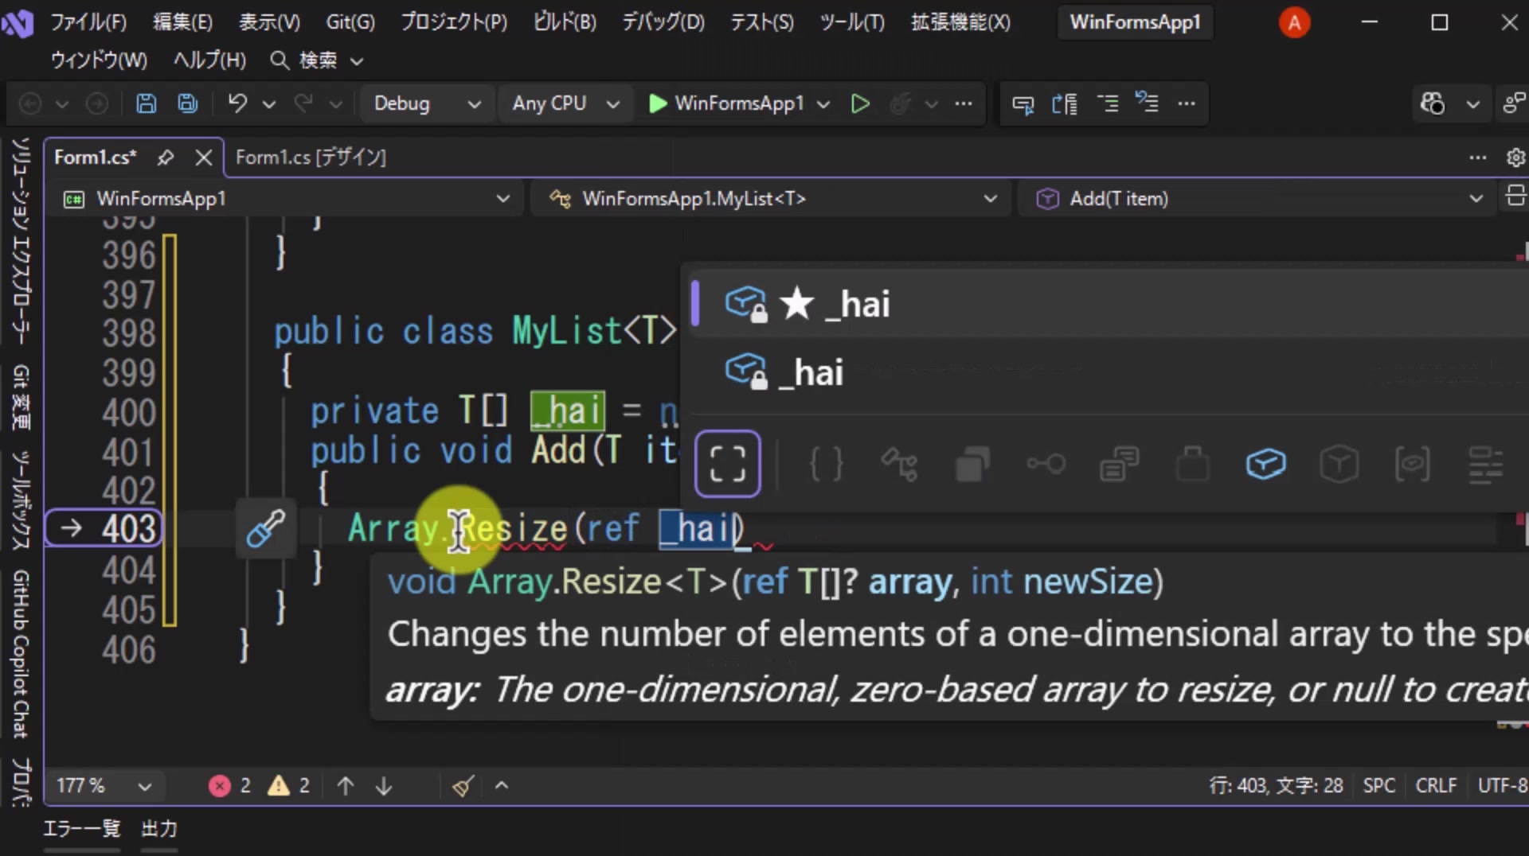Toggle the interfaces filter icon in IntelliSense
Image resolution: width=1529 pixels, height=856 pixels.
[x=1046, y=464]
